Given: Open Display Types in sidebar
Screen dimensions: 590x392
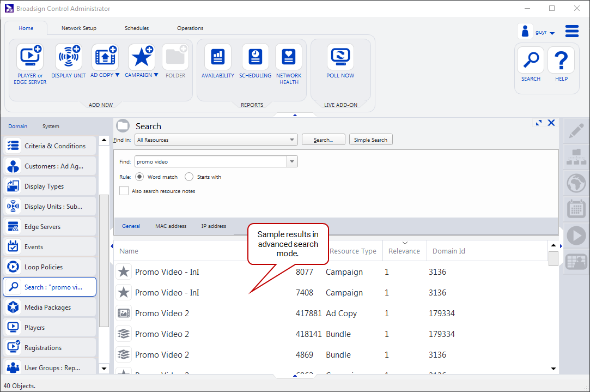Looking at the screenshot, I should click(x=50, y=186).
